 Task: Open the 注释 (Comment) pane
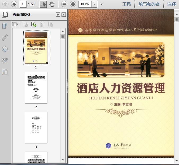click(172, 4)
